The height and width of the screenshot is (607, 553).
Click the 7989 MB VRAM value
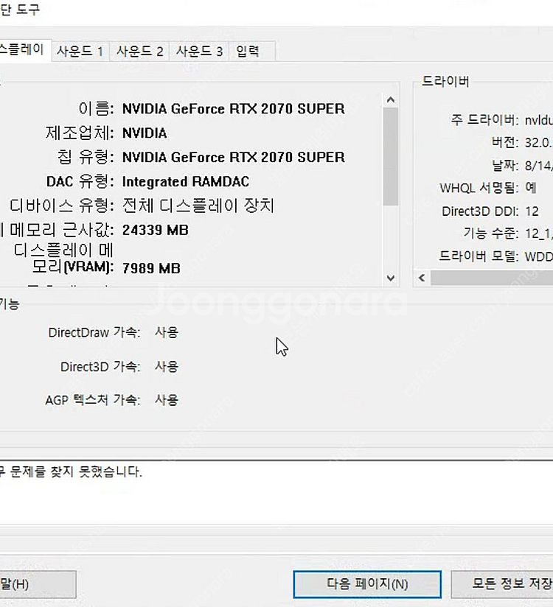click(152, 268)
